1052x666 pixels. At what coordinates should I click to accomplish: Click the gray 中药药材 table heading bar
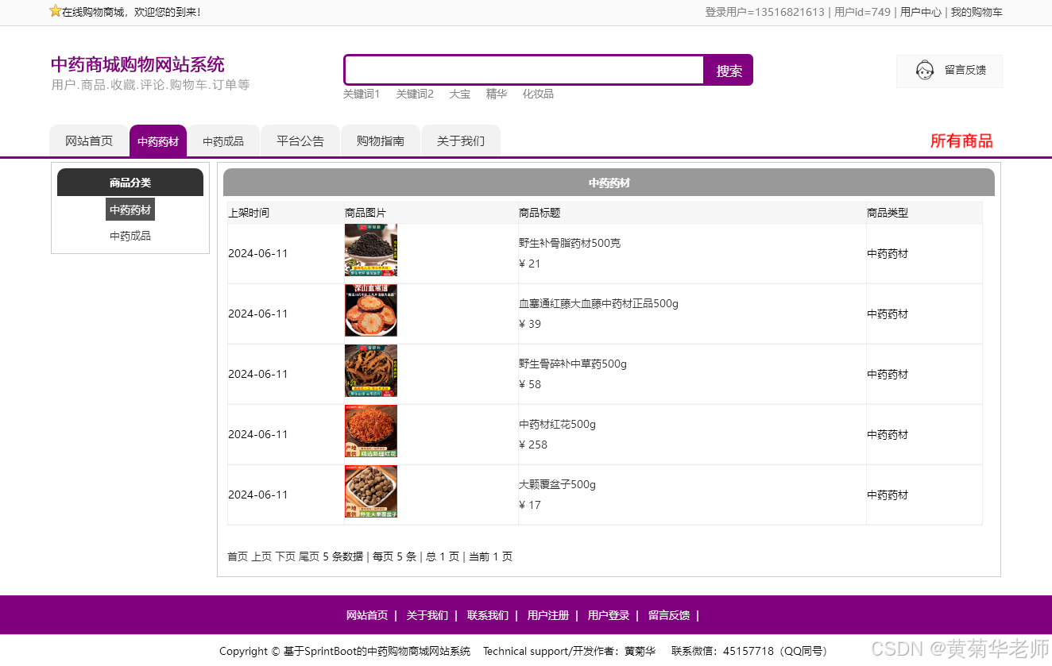click(609, 183)
